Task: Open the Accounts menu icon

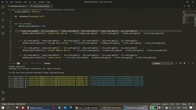Action: tap(3, 92)
